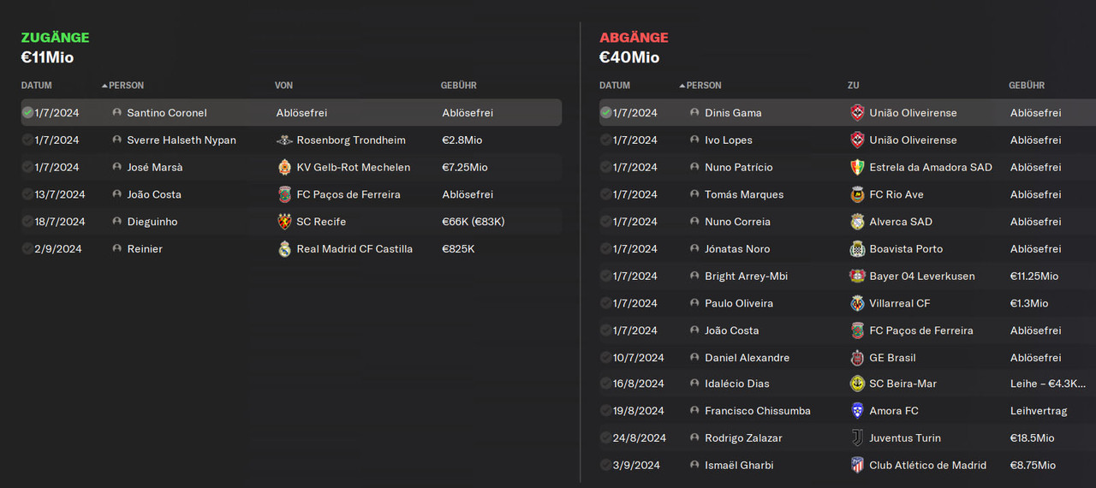Toggle the checkmark for Ismaël Gharbi row
The image size is (1096, 488).
coord(605,466)
